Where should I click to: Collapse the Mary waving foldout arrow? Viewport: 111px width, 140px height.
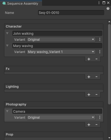point(7,46)
